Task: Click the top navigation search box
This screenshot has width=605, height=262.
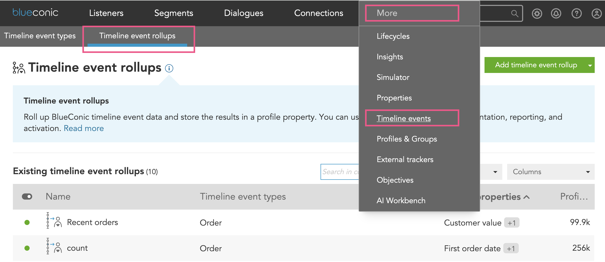Action: click(501, 13)
